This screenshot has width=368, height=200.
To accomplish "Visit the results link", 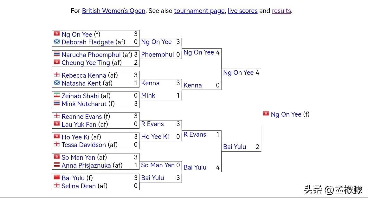I will pyautogui.click(x=281, y=11).
